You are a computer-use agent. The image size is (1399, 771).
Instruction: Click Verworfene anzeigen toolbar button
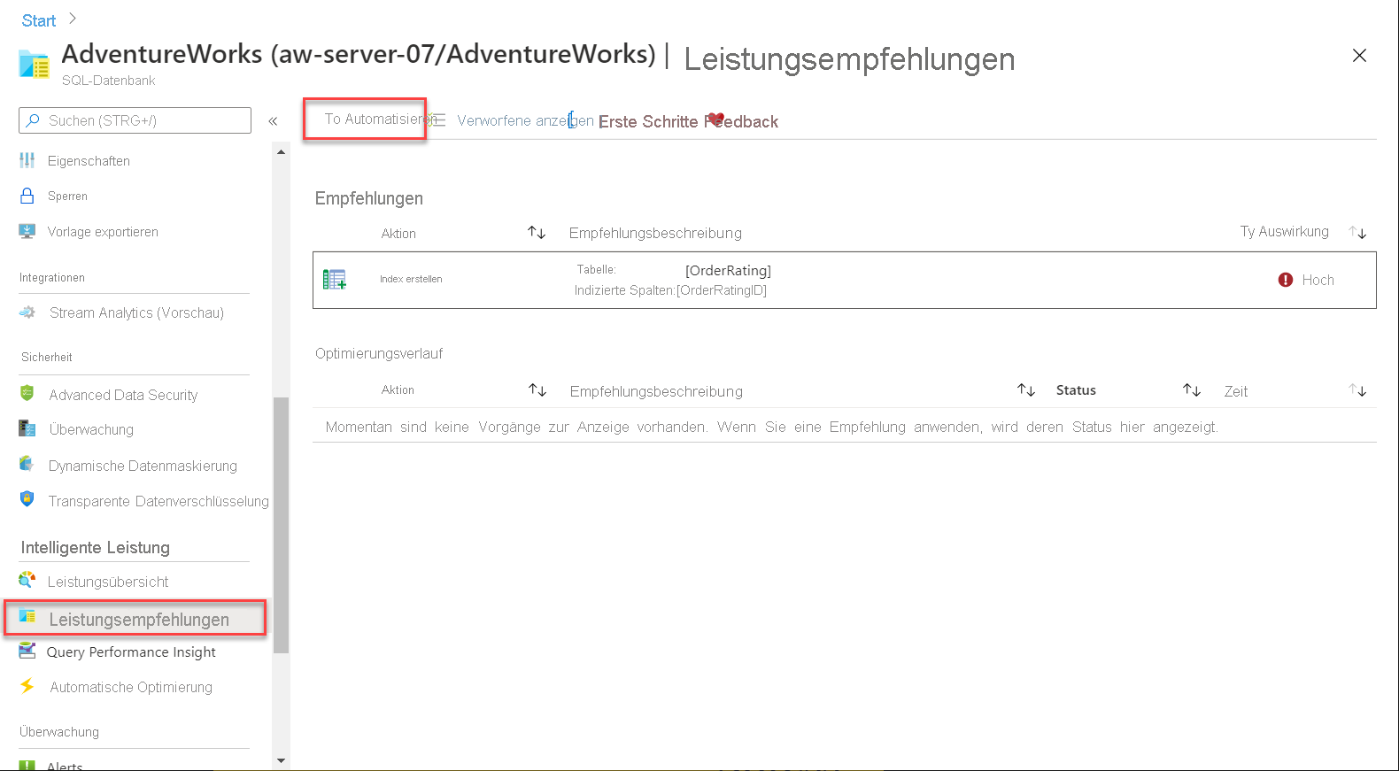pos(524,120)
